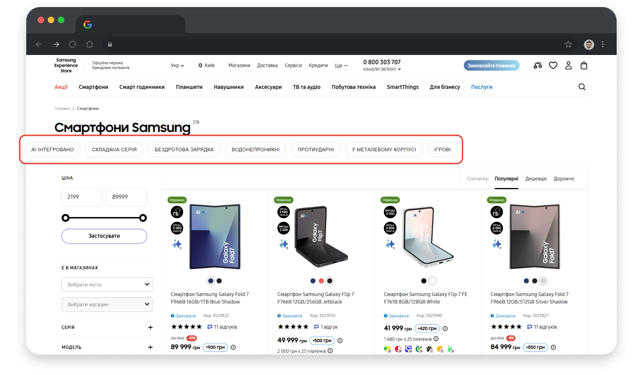Open the Акції menu item

pyautogui.click(x=61, y=87)
